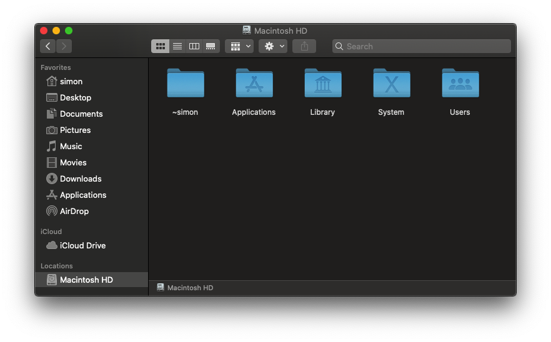Switch to icon view
Image resolution: width=551 pixels, height=342 pixels.
160,46
